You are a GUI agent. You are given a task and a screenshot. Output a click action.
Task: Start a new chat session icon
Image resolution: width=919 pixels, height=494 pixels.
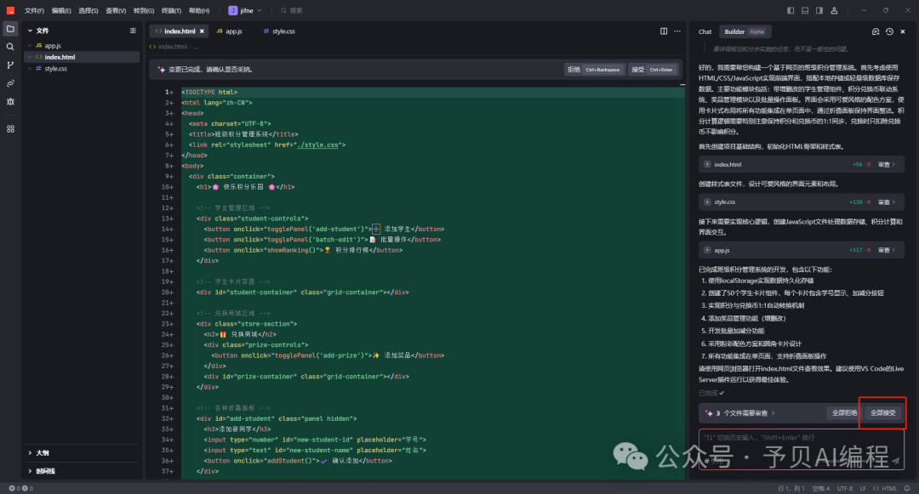(x=876, y=31)
